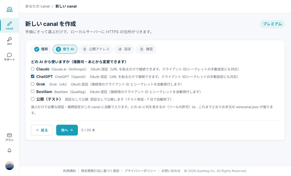The image size is (291, 176).
Task: Select step 5 確認
Action: [x=146, y=49]
